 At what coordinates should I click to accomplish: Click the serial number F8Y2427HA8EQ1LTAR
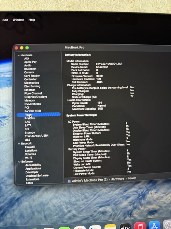(x=109, y=64)
